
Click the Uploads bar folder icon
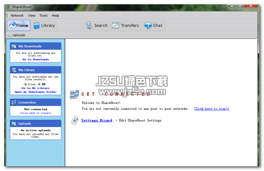tap(10, 35)
